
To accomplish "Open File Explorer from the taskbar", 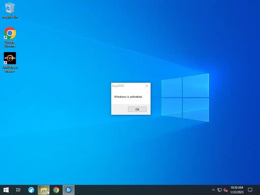I will pyautogui.click(x=44, y=190).
